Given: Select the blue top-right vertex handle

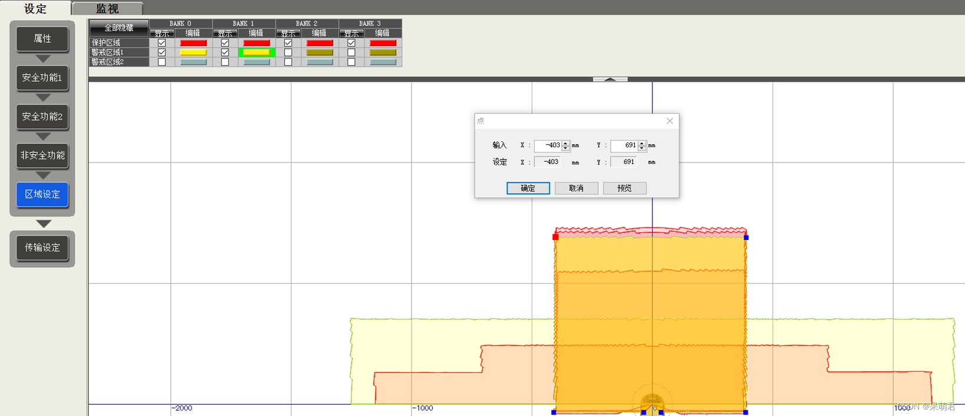Looking at the screenshot, I should click(746, 238).
